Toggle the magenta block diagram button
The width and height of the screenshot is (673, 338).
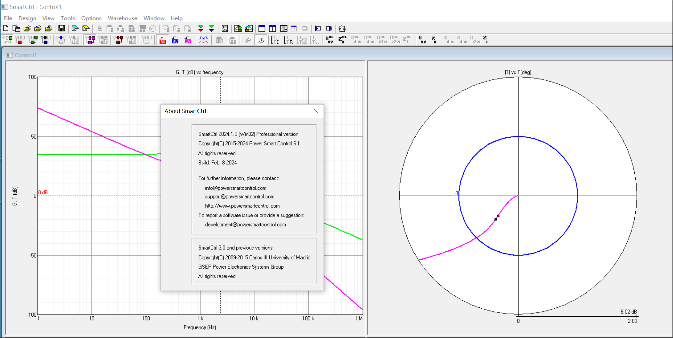90,40
